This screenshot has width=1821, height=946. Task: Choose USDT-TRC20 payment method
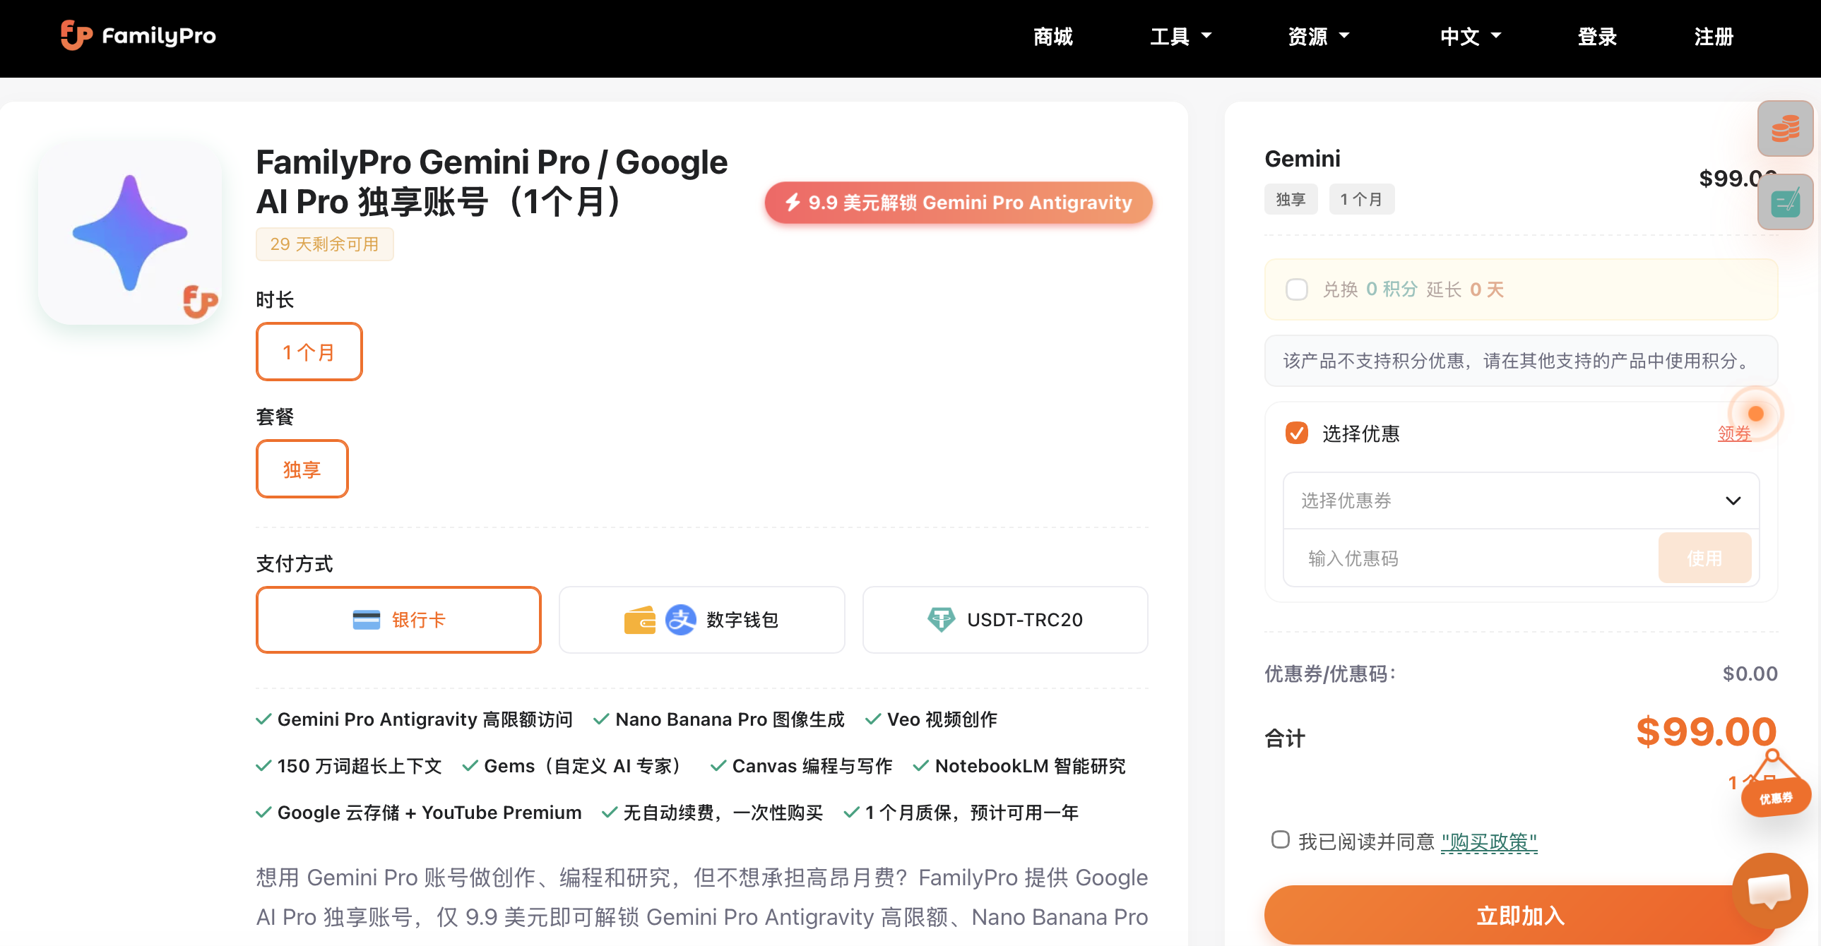coord(1004,620)
